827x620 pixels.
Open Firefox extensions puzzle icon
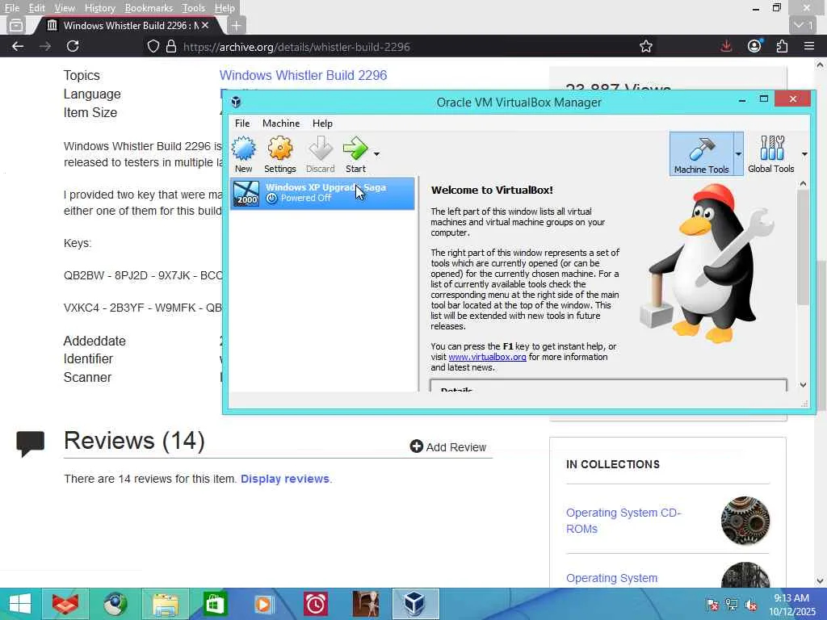pos(782,46)
